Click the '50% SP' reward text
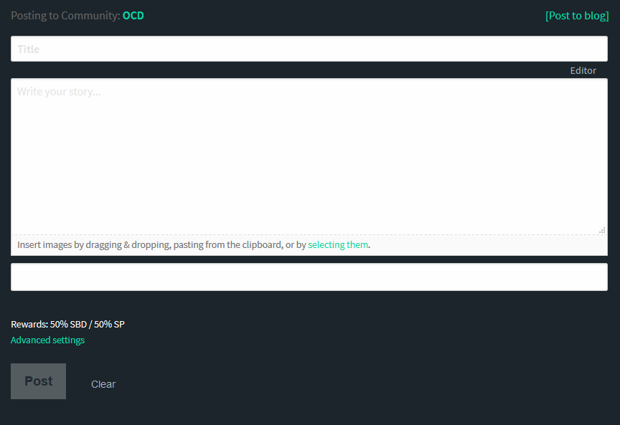The width and height of the screenshot is (620, 425). coord(109,324)
